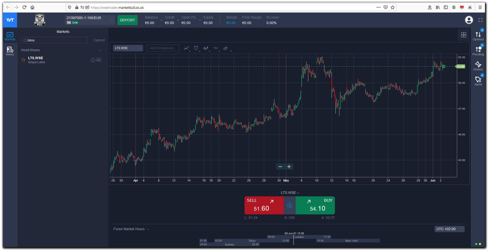Viewport: 488px width, 250px height.
Task: Open the Opened positions panel
Action: [x=478, y=36]
